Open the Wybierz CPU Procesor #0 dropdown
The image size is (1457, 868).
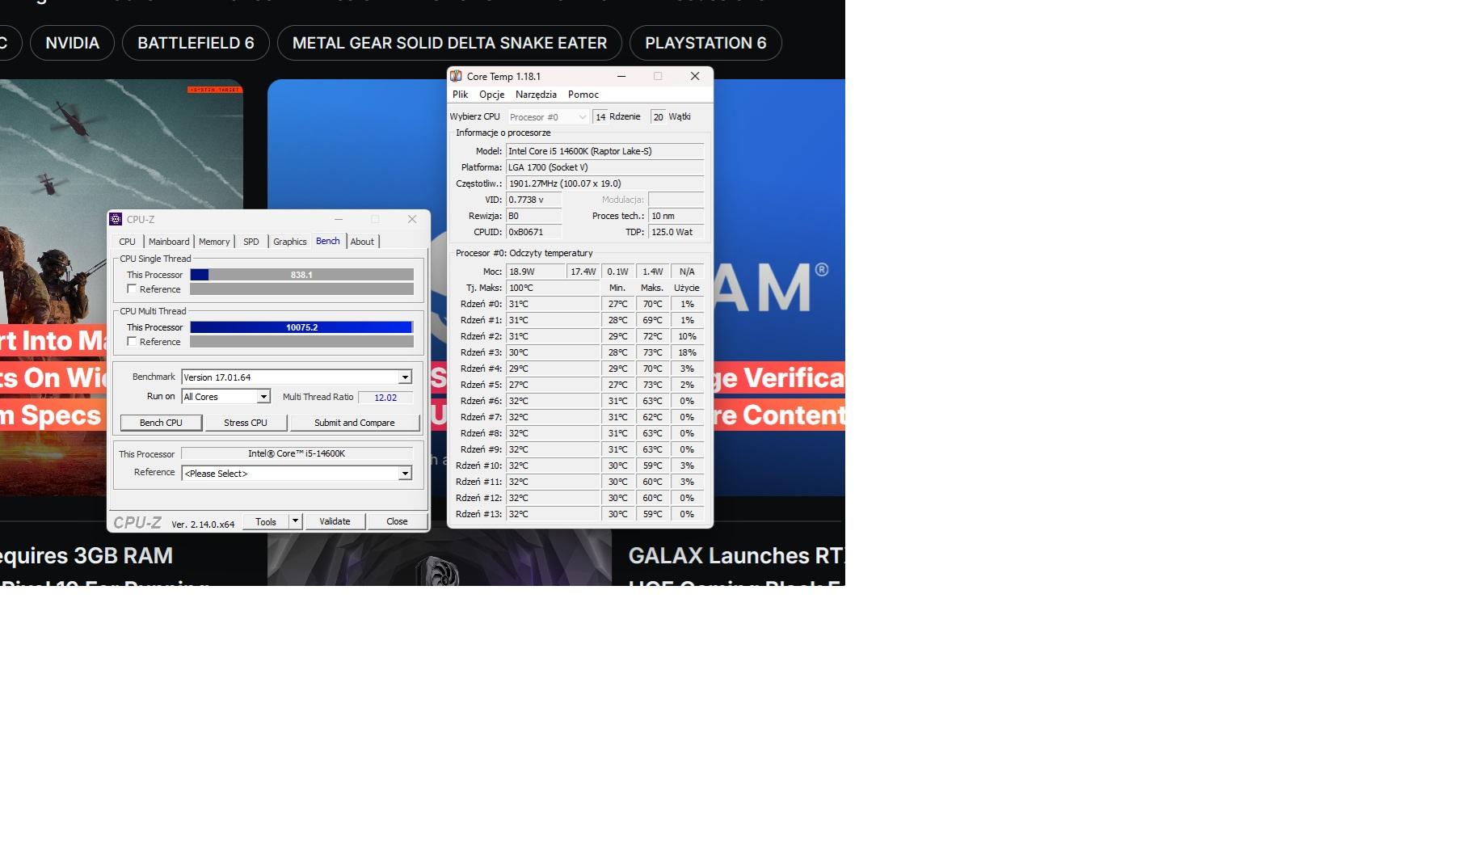(548, 117)
